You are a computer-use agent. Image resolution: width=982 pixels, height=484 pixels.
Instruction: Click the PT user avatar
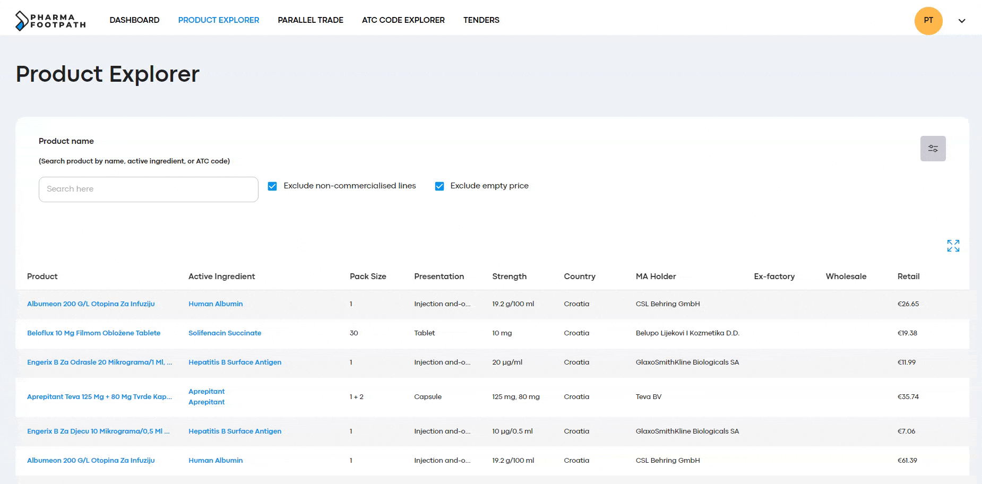tap(928, 21)
